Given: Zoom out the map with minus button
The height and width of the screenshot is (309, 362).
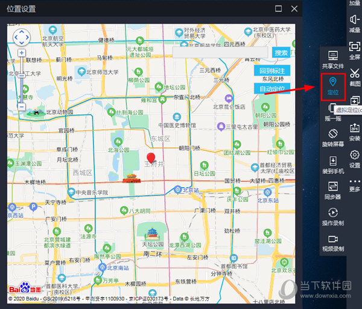Looking at the screenshot, I should click(22, 107).
